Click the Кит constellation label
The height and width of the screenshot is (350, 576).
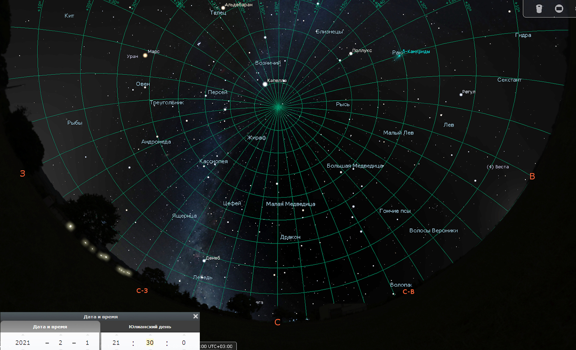[x=69, y=16]
